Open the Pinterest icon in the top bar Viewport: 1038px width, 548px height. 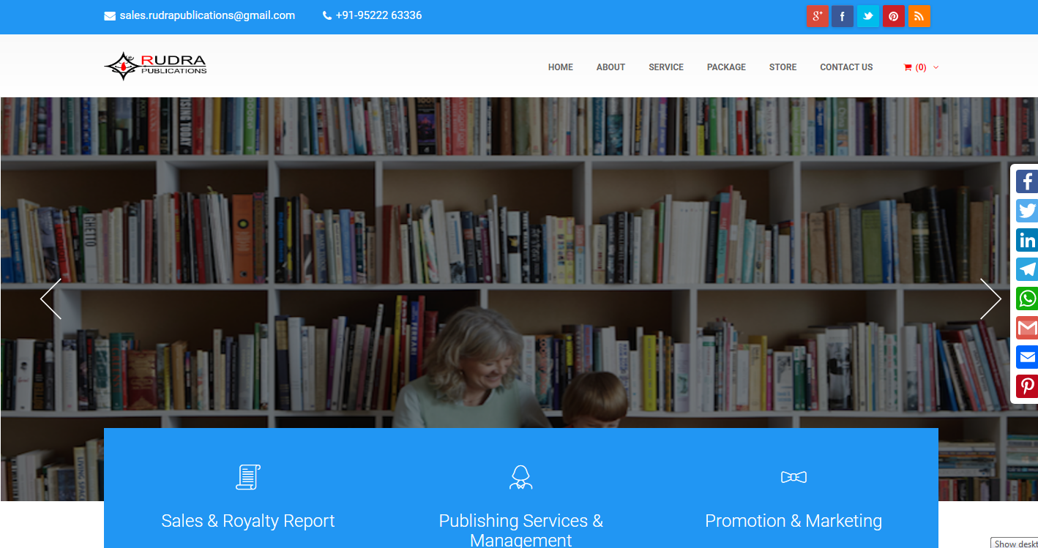[x=894, y=16]
